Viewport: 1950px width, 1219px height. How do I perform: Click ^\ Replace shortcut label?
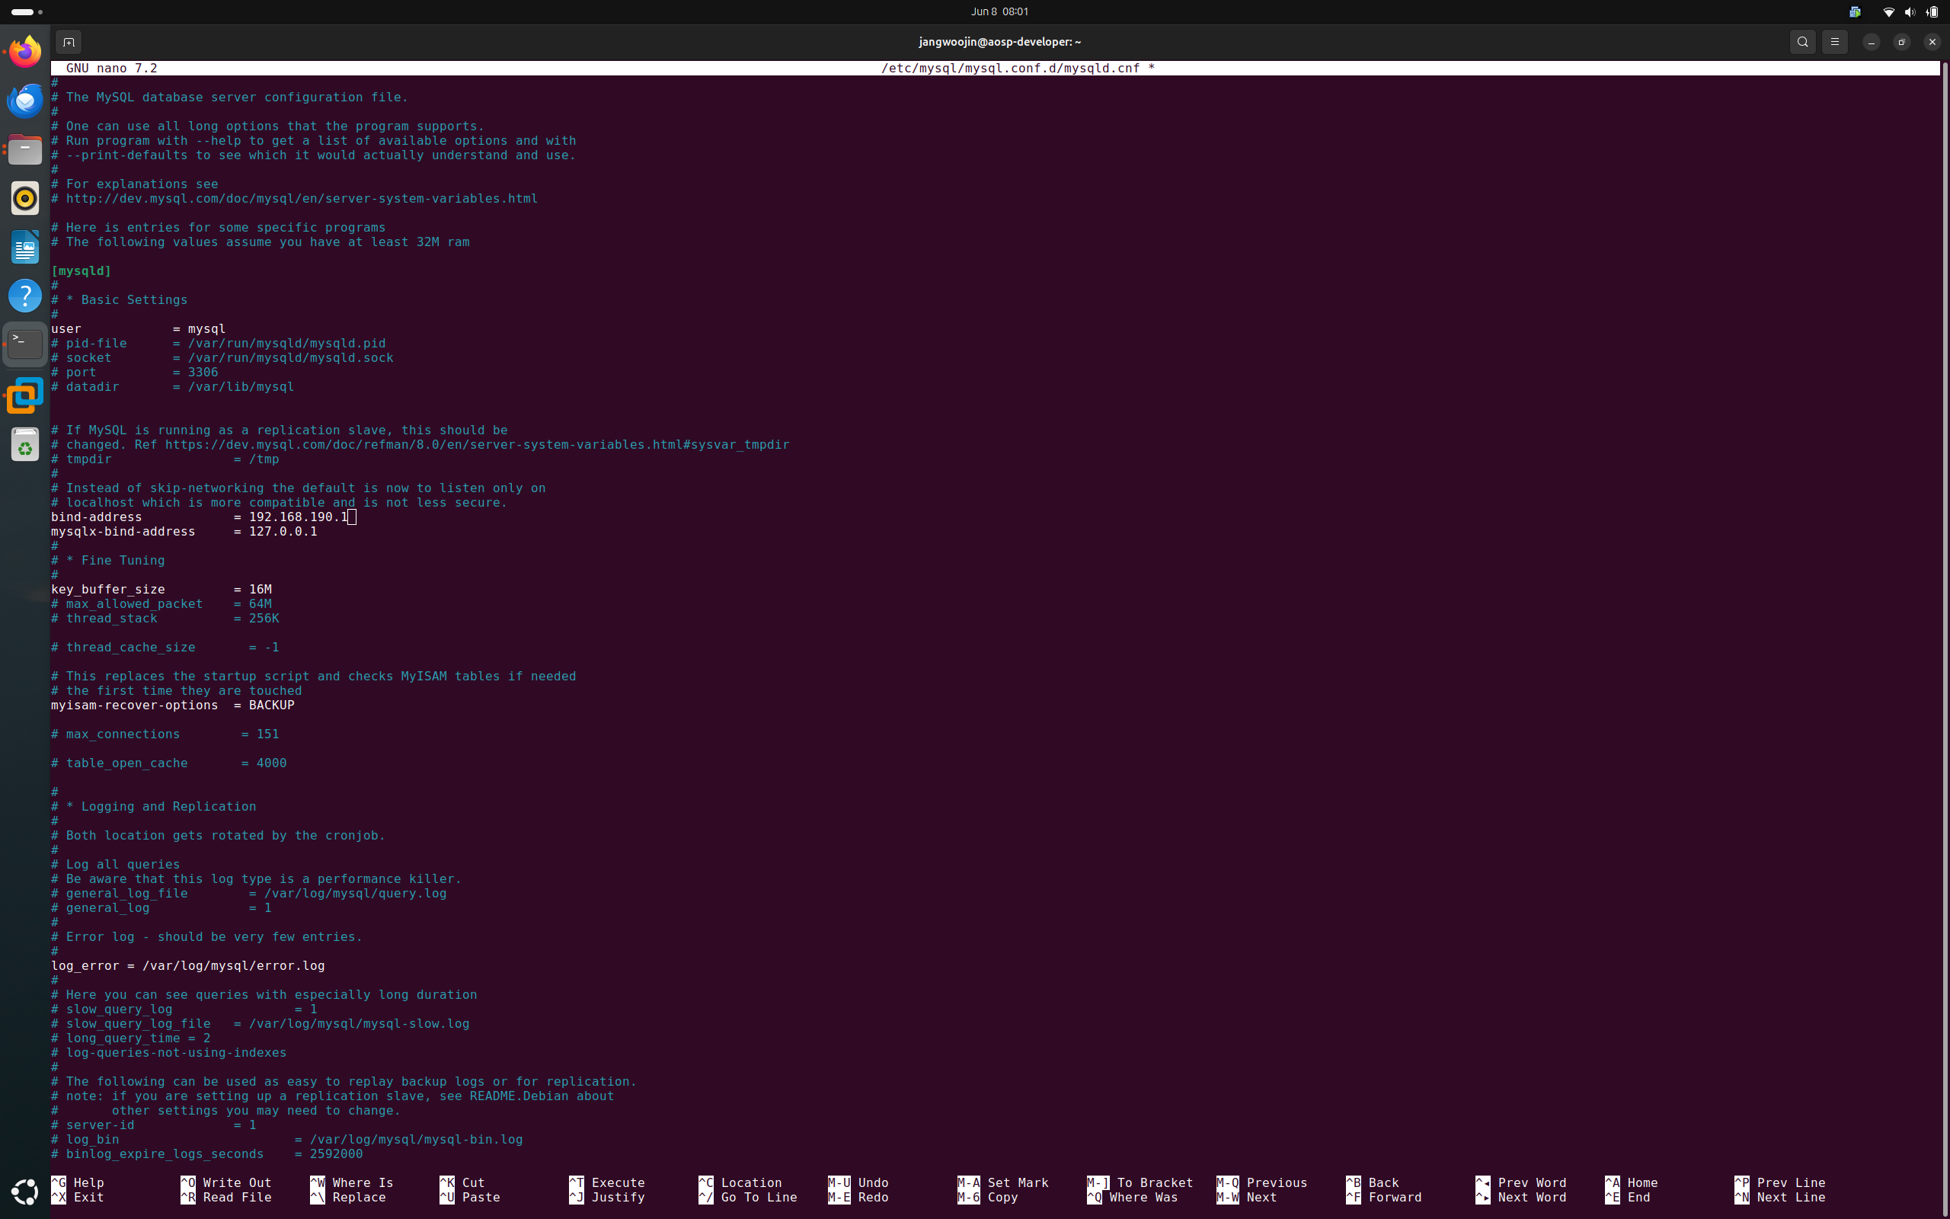tap(348, 1197)
